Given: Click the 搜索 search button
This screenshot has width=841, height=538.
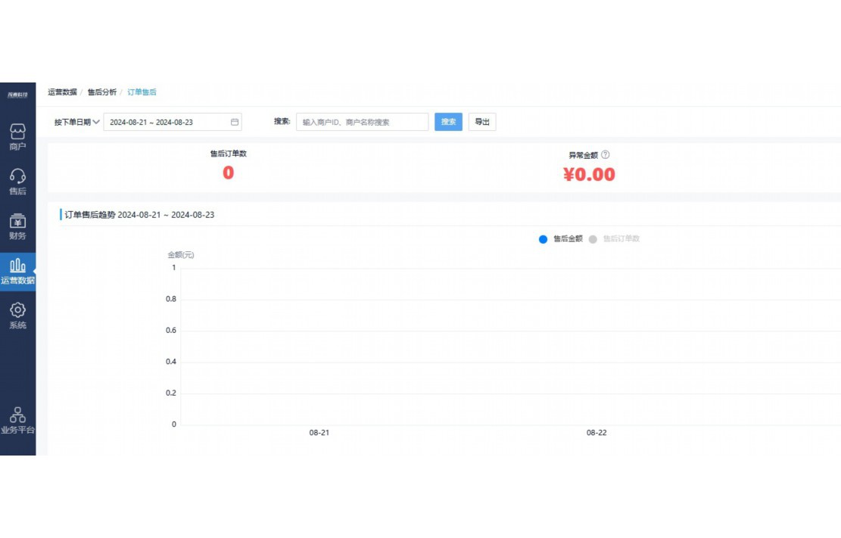Looking at the screenshot, I should click(448, 121).
